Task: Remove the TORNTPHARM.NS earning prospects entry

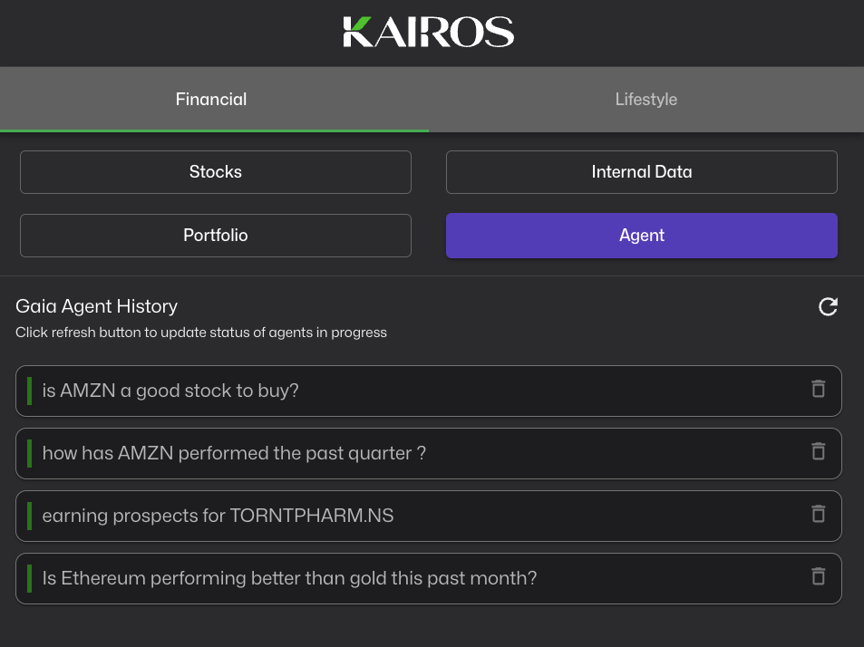Action: [x=818, y=515]
